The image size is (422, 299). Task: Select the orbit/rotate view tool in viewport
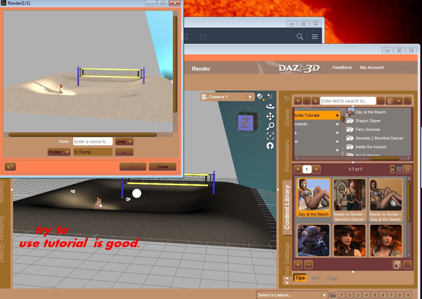pos(270,107)
